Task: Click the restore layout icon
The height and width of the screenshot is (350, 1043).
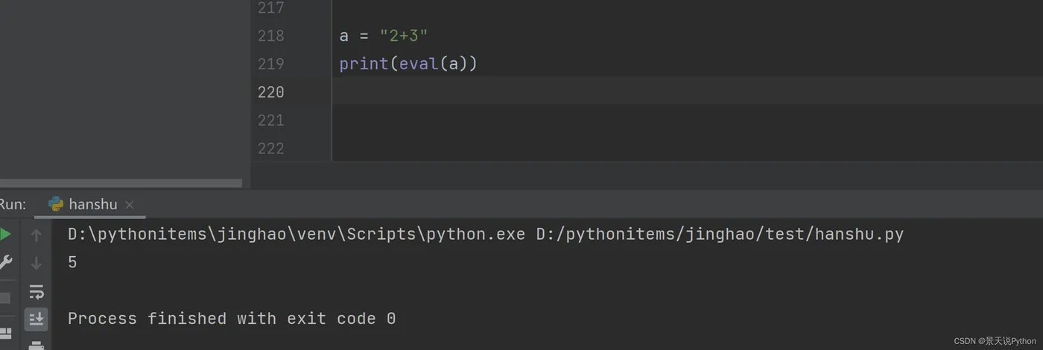Action: tap(5, 333)
